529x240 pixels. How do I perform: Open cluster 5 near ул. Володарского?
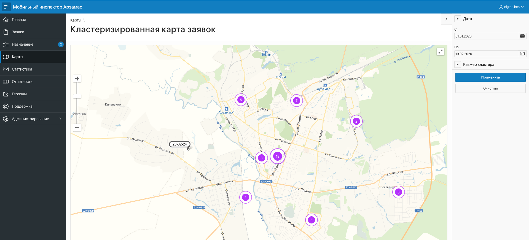click(312, 220)
